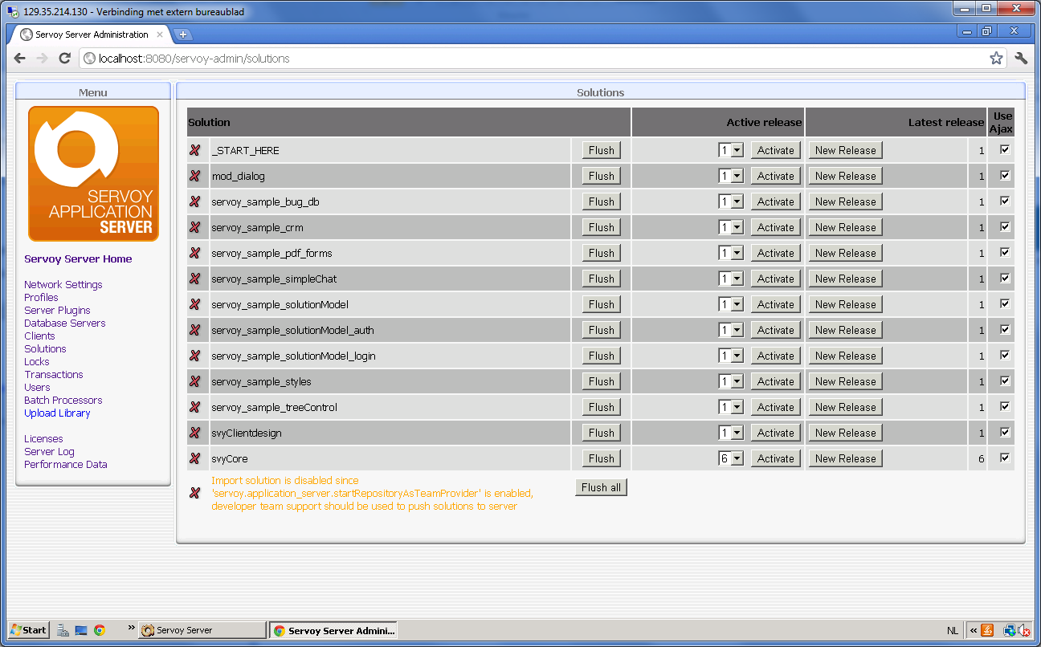Create New Release for mod_dialog
This screenshot has width=1041, height=647.
click(845, 176)
